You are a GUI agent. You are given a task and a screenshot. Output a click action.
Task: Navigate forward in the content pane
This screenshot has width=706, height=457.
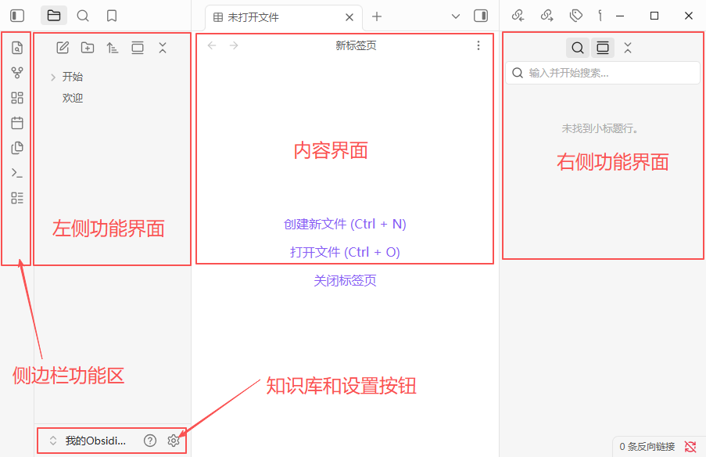(x=234, y=45)
